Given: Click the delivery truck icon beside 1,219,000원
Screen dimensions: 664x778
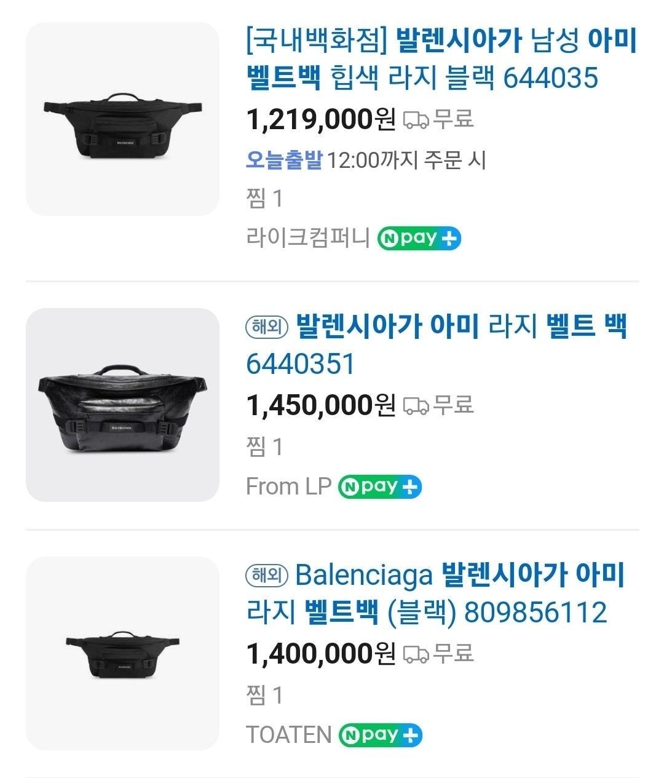Looking at the screenshot, I should point(416,120).
